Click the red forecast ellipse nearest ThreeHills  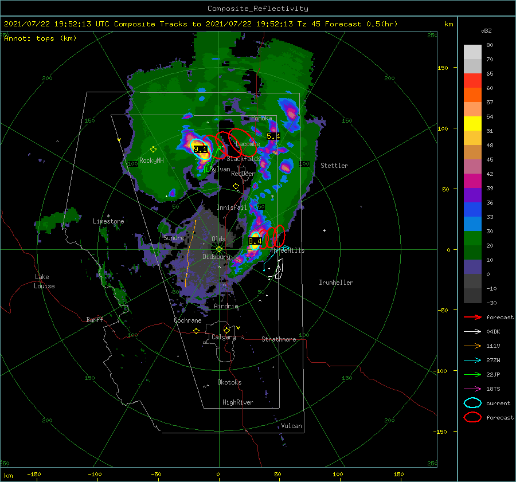click(x=279, y=236)
